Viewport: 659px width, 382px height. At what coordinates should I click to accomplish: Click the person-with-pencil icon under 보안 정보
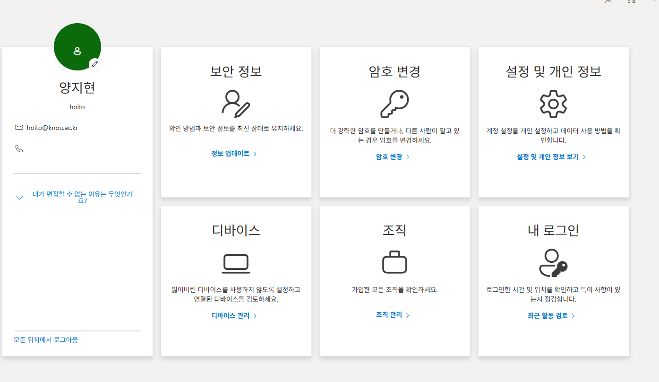pyautogui.click(x=236, y=104)
